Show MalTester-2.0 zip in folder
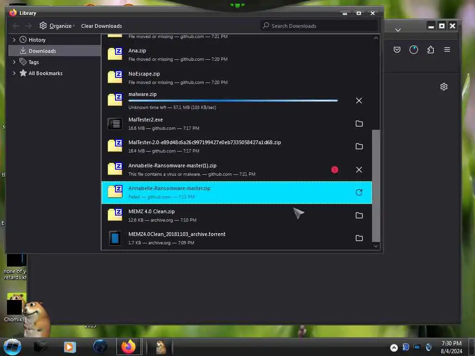475x356 pixels. (x=359, y=146)
